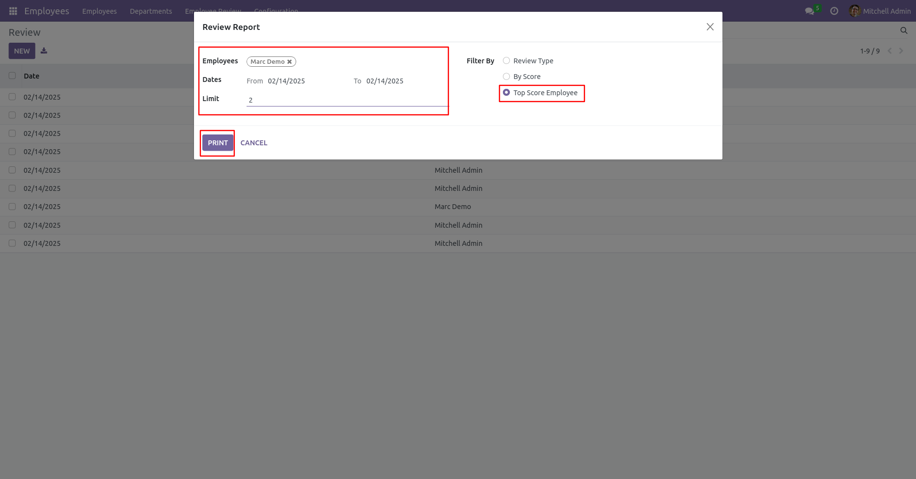Toggle the select-all checkbox beside Date
The image size is (916, 479).
(x=12, y=76)
